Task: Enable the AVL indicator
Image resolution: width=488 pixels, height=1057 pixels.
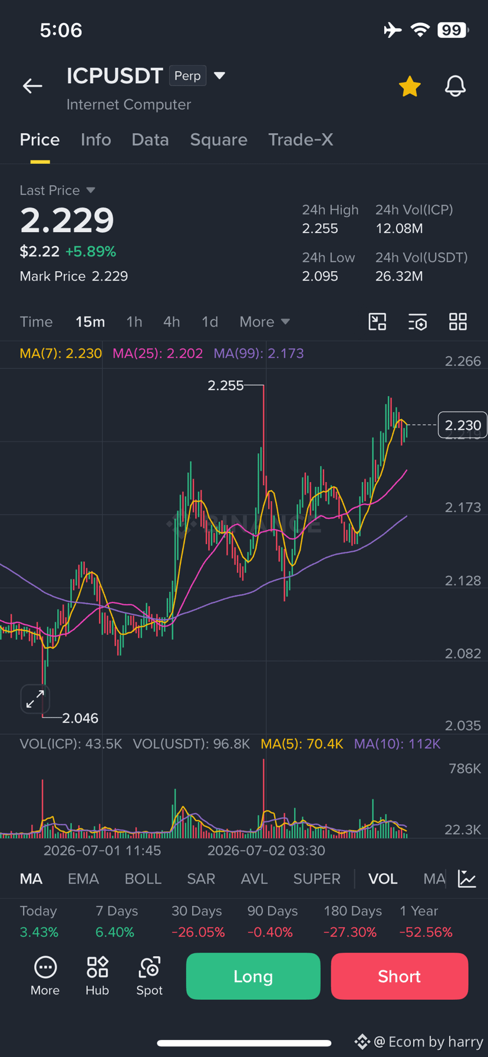Action: pyautogui.click(x=255, y=879)
